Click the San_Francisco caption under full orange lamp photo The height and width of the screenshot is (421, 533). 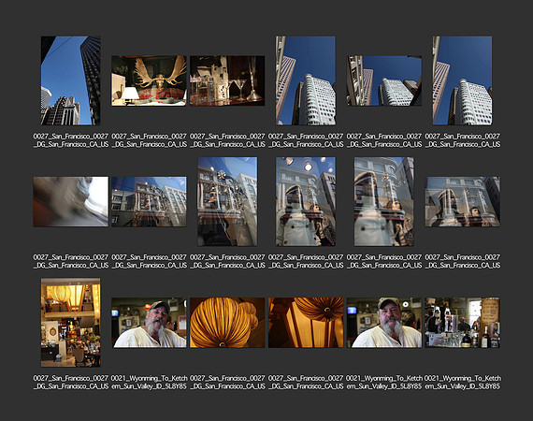point(227,383)
